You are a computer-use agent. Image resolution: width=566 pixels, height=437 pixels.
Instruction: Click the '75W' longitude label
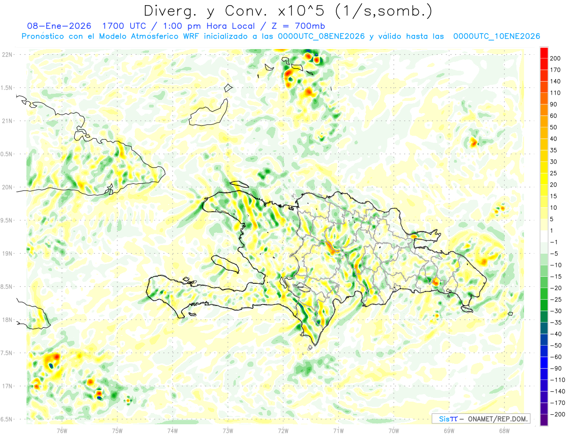(117, 431)
